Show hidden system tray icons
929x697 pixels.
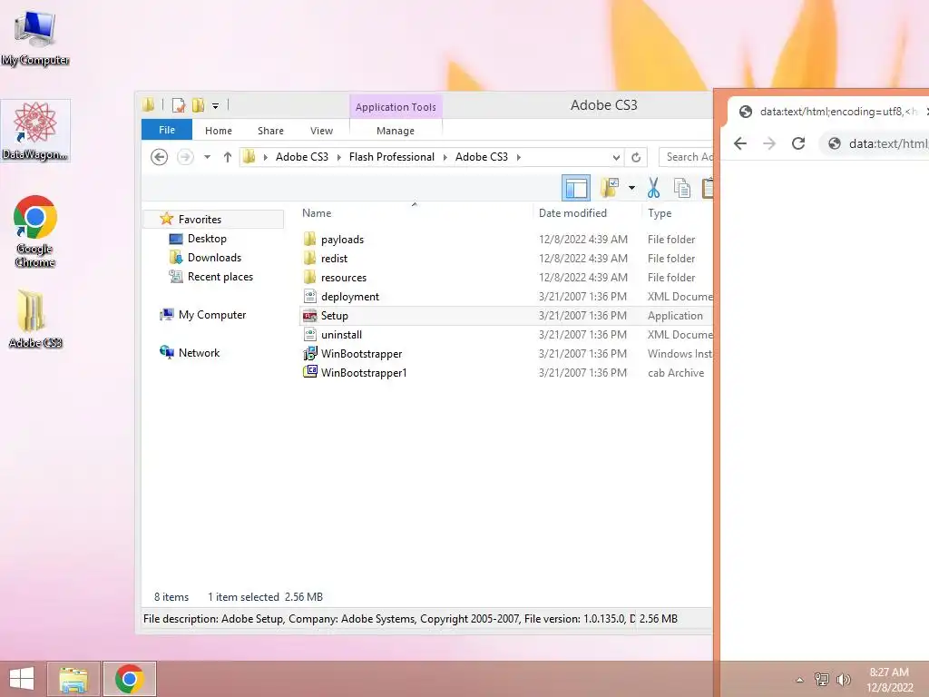799,680
